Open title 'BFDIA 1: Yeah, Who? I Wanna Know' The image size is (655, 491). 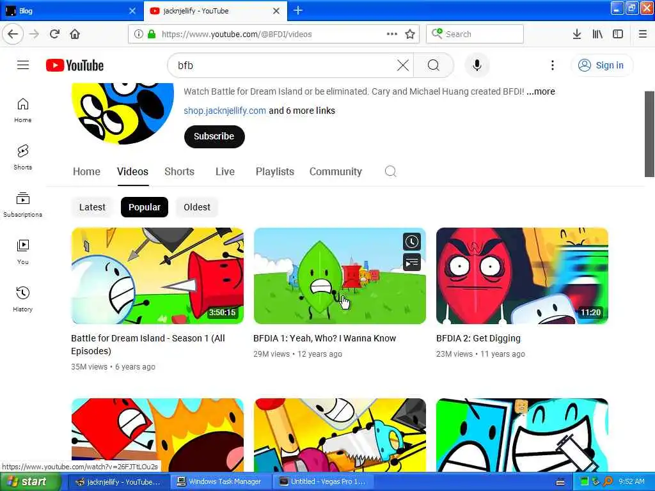click(324, 338)
